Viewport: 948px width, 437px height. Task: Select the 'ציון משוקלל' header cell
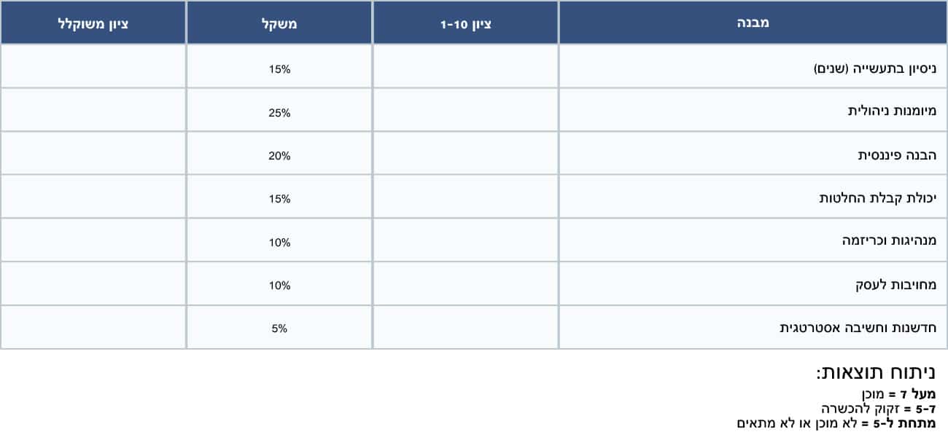(93, 23)
